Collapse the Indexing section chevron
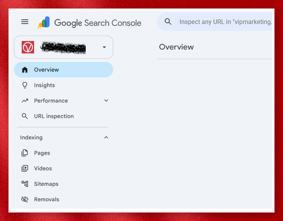The height and width of the screenshot is (221, 283). [106, 137]
